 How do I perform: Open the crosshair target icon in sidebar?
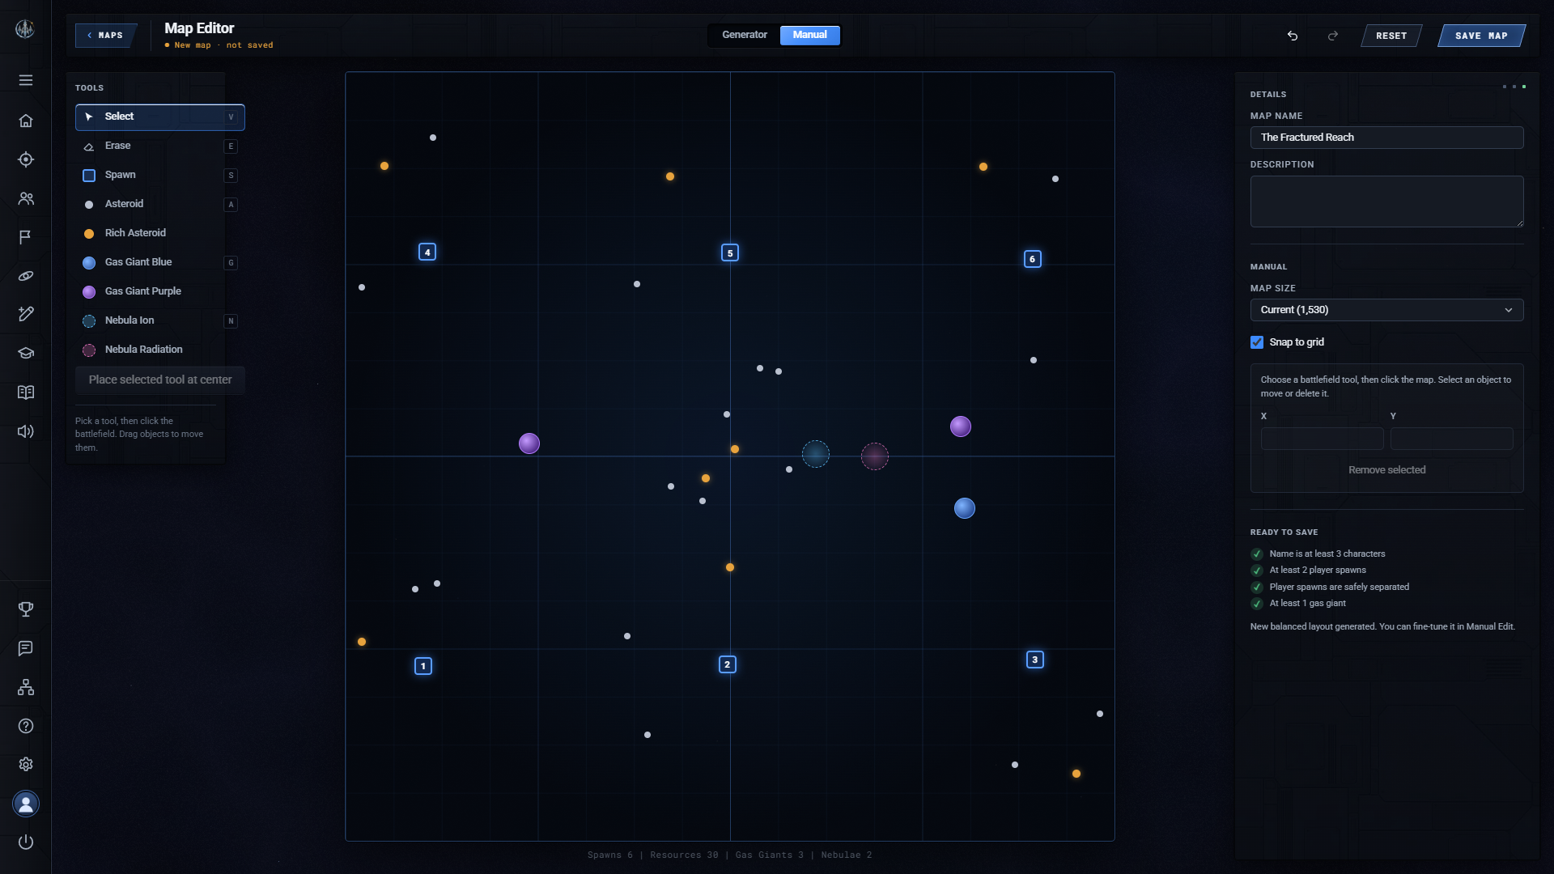coord(26,159)
